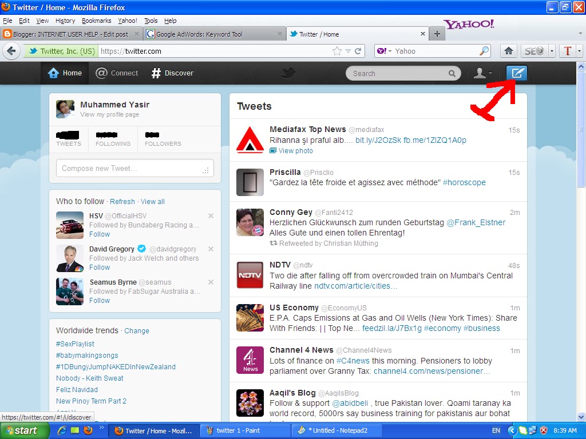Screen dimensions: 586x439
Task: Open Muhammed Yasir profile avatar
Action: (x=65, y=109)
